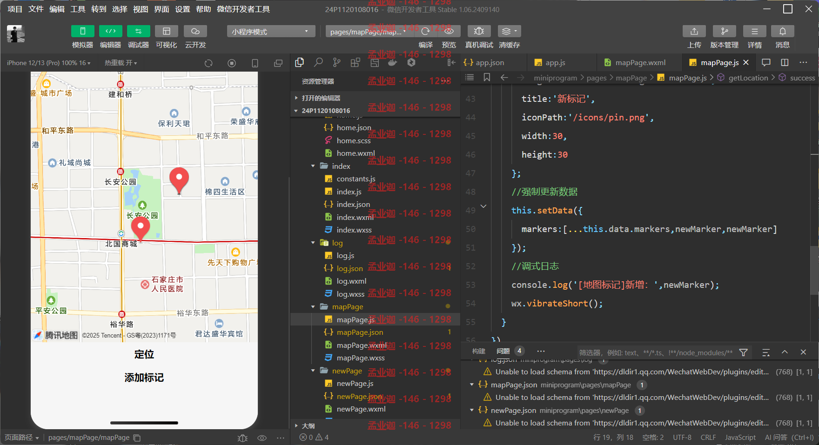Click the simulator phone outline icon
The width and height of the screenshot is (819, 445).
(x=255, y=63)
